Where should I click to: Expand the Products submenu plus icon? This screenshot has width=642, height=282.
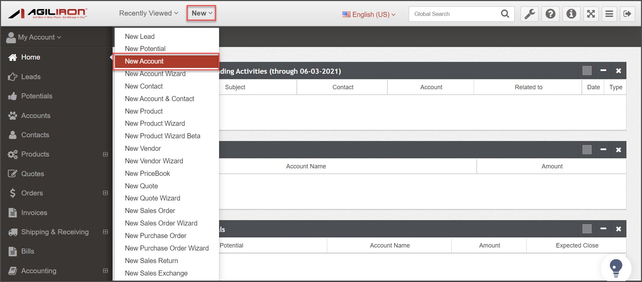(x=105, y=155)
